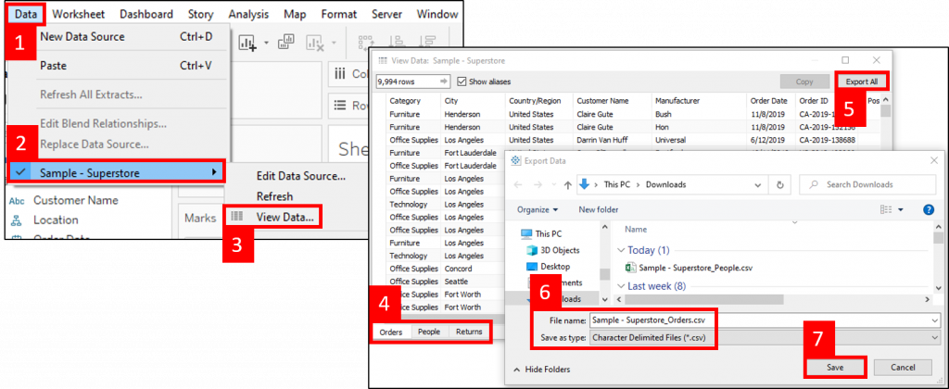Switch to the People tab
This screenshot has width=949, height=389.
429,332
